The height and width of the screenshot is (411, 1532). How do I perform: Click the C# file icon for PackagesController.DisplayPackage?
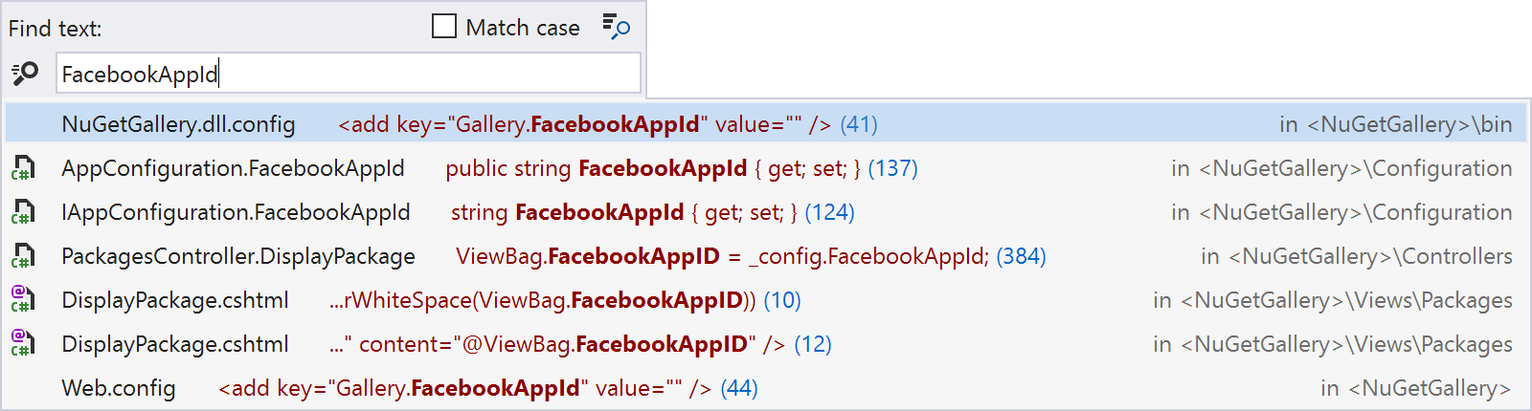click(x=23, y=256)
